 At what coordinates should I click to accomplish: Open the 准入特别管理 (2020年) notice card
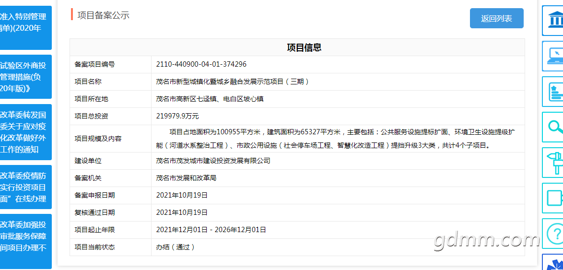25,28
